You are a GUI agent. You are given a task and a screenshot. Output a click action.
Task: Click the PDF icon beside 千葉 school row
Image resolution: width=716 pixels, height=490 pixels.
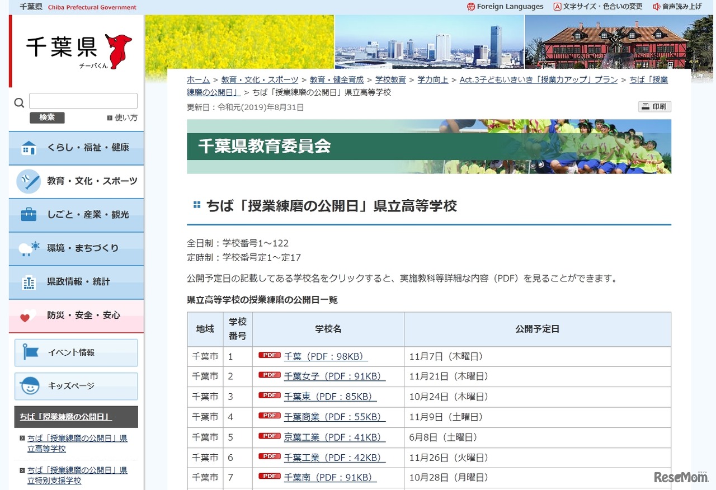tap(269, 355)
